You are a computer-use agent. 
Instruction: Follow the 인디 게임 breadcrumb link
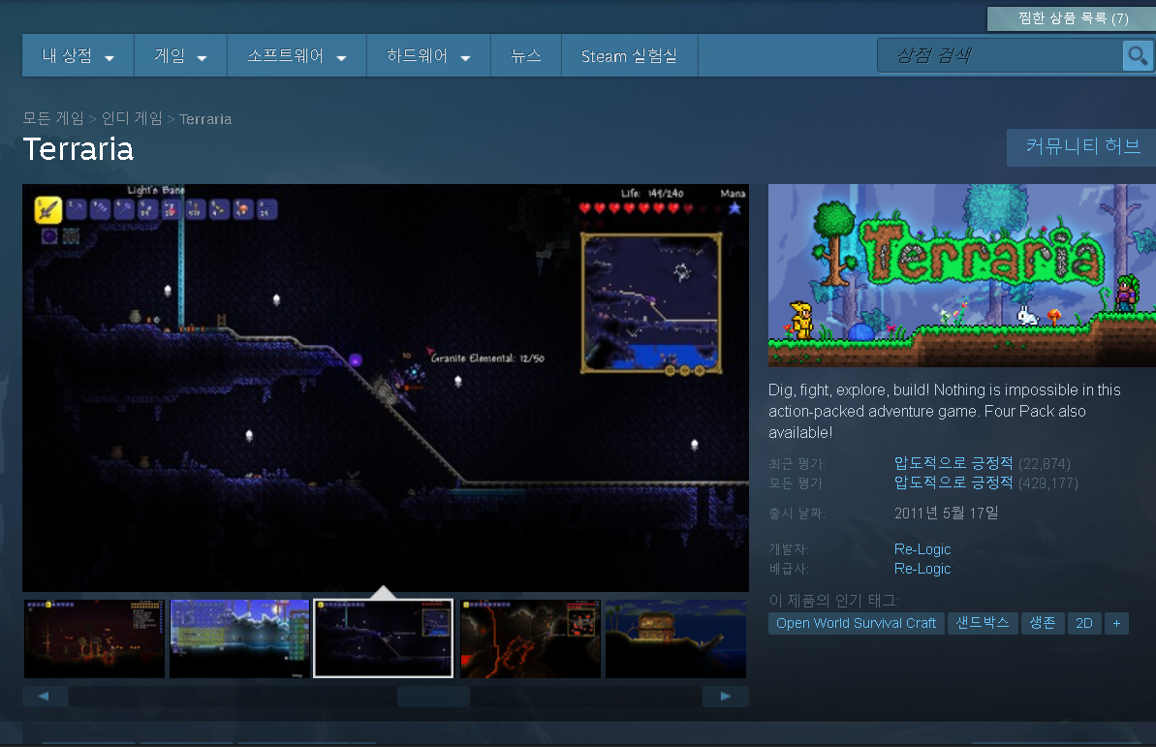(132, 118)
